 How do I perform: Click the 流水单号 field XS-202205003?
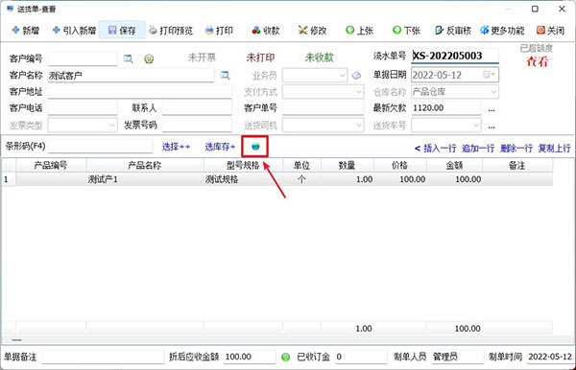(455, 57)
